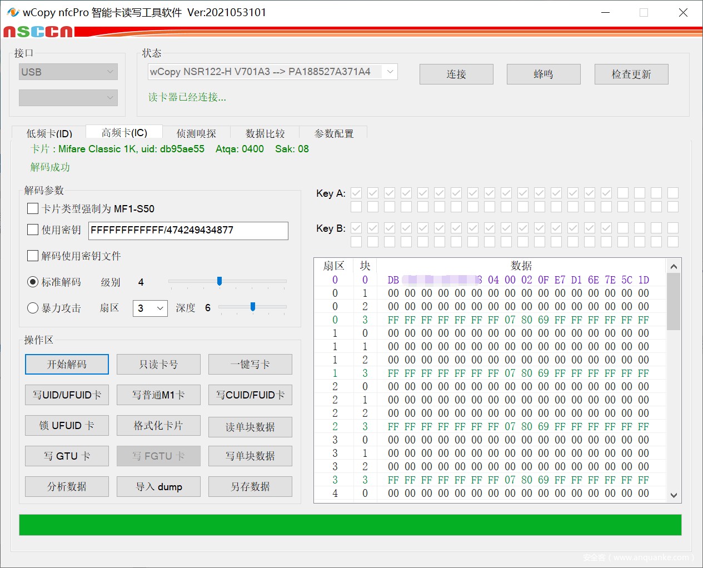703x568 pixels.
Task: Click the Sak: 08 text
Action: pyautogui.click(x=292, y=149)
